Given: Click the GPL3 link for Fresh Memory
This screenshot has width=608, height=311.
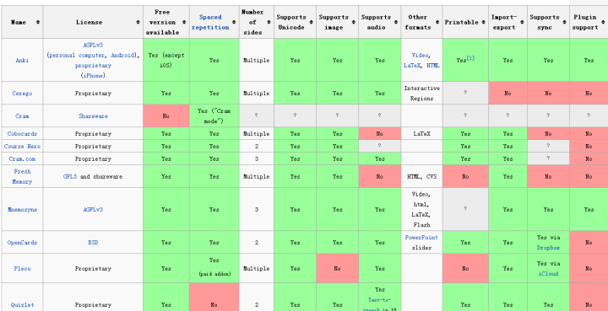Looking at the screenshot, I should point(70,177).
